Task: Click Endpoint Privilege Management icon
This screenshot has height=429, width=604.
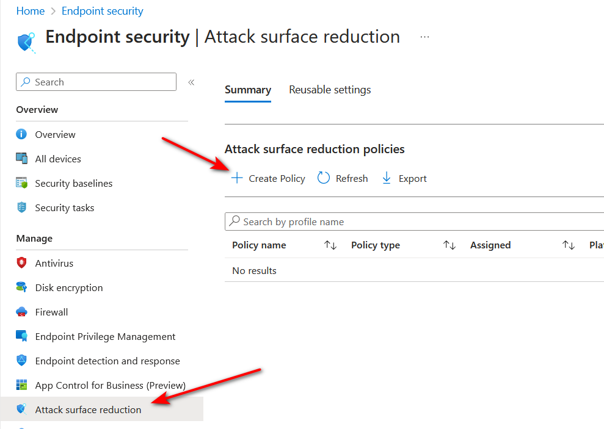Action: click(21, 336)
